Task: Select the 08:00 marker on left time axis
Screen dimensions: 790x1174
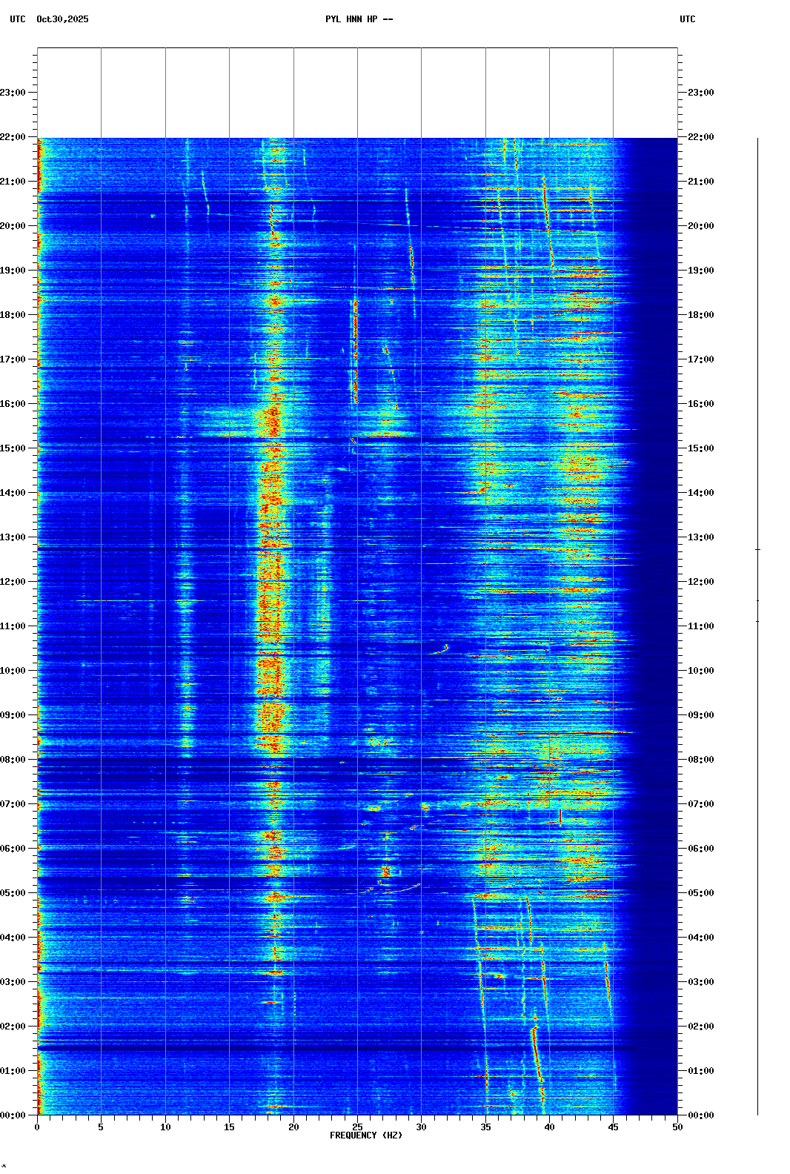Action: point(13,760)
